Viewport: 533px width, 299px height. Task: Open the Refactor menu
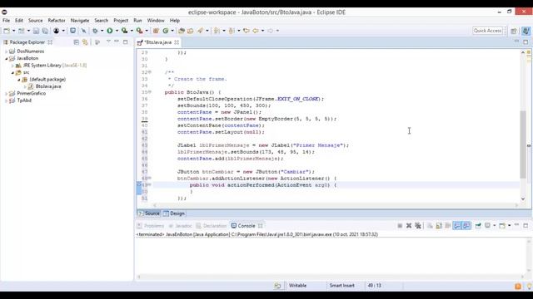click(x=57, y=20)
